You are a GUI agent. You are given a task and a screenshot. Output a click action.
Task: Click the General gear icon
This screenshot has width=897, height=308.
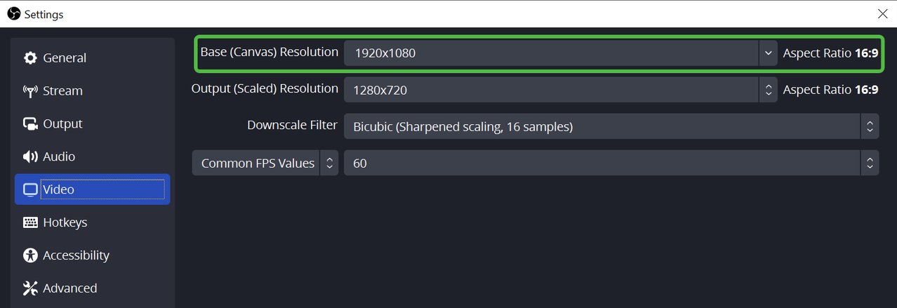[x=30, y=58]
